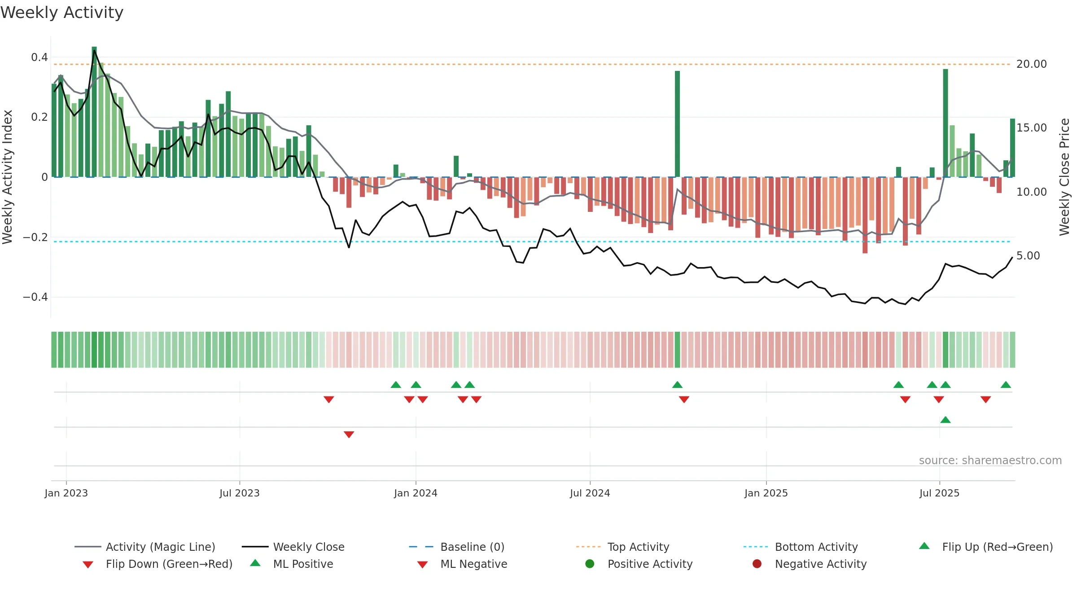
Task: Click the −0.4 left axis tick label
Action: [x=35, y=297]
